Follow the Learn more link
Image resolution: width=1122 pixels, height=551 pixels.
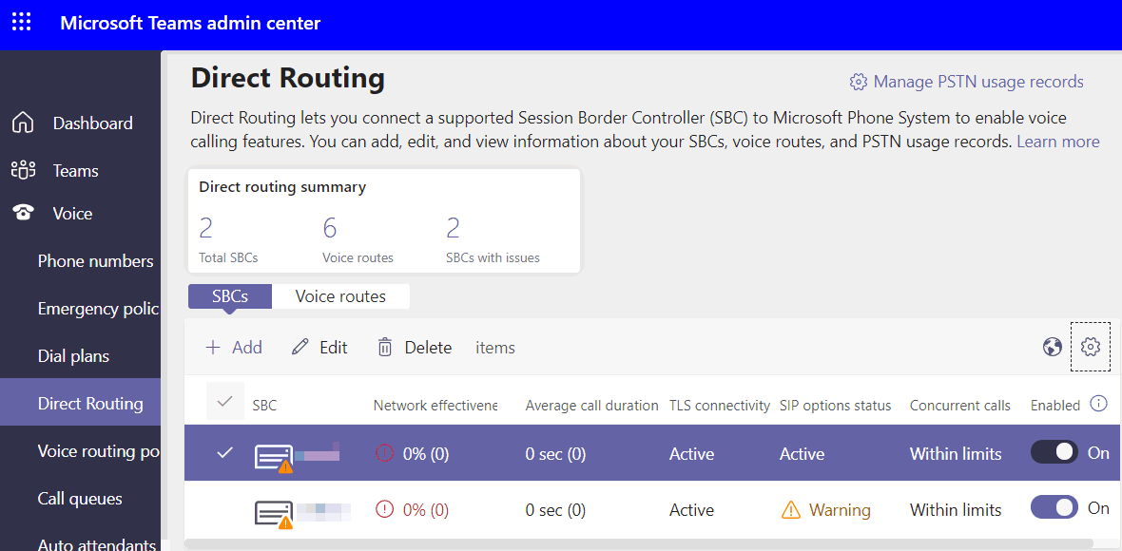coord(1057,142)
